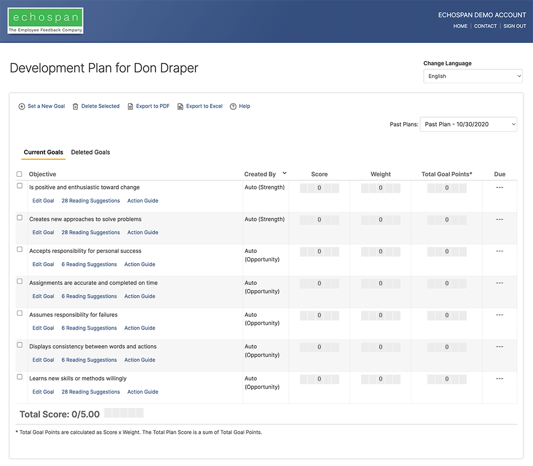533x466 pixels.
Task: Tick the 'Learns new skills or methods willingly' checkbox
Action: 20,377
